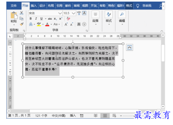Screen dimensions: 173x125
Task: Switch to Web Layout view
Action: 114,116
